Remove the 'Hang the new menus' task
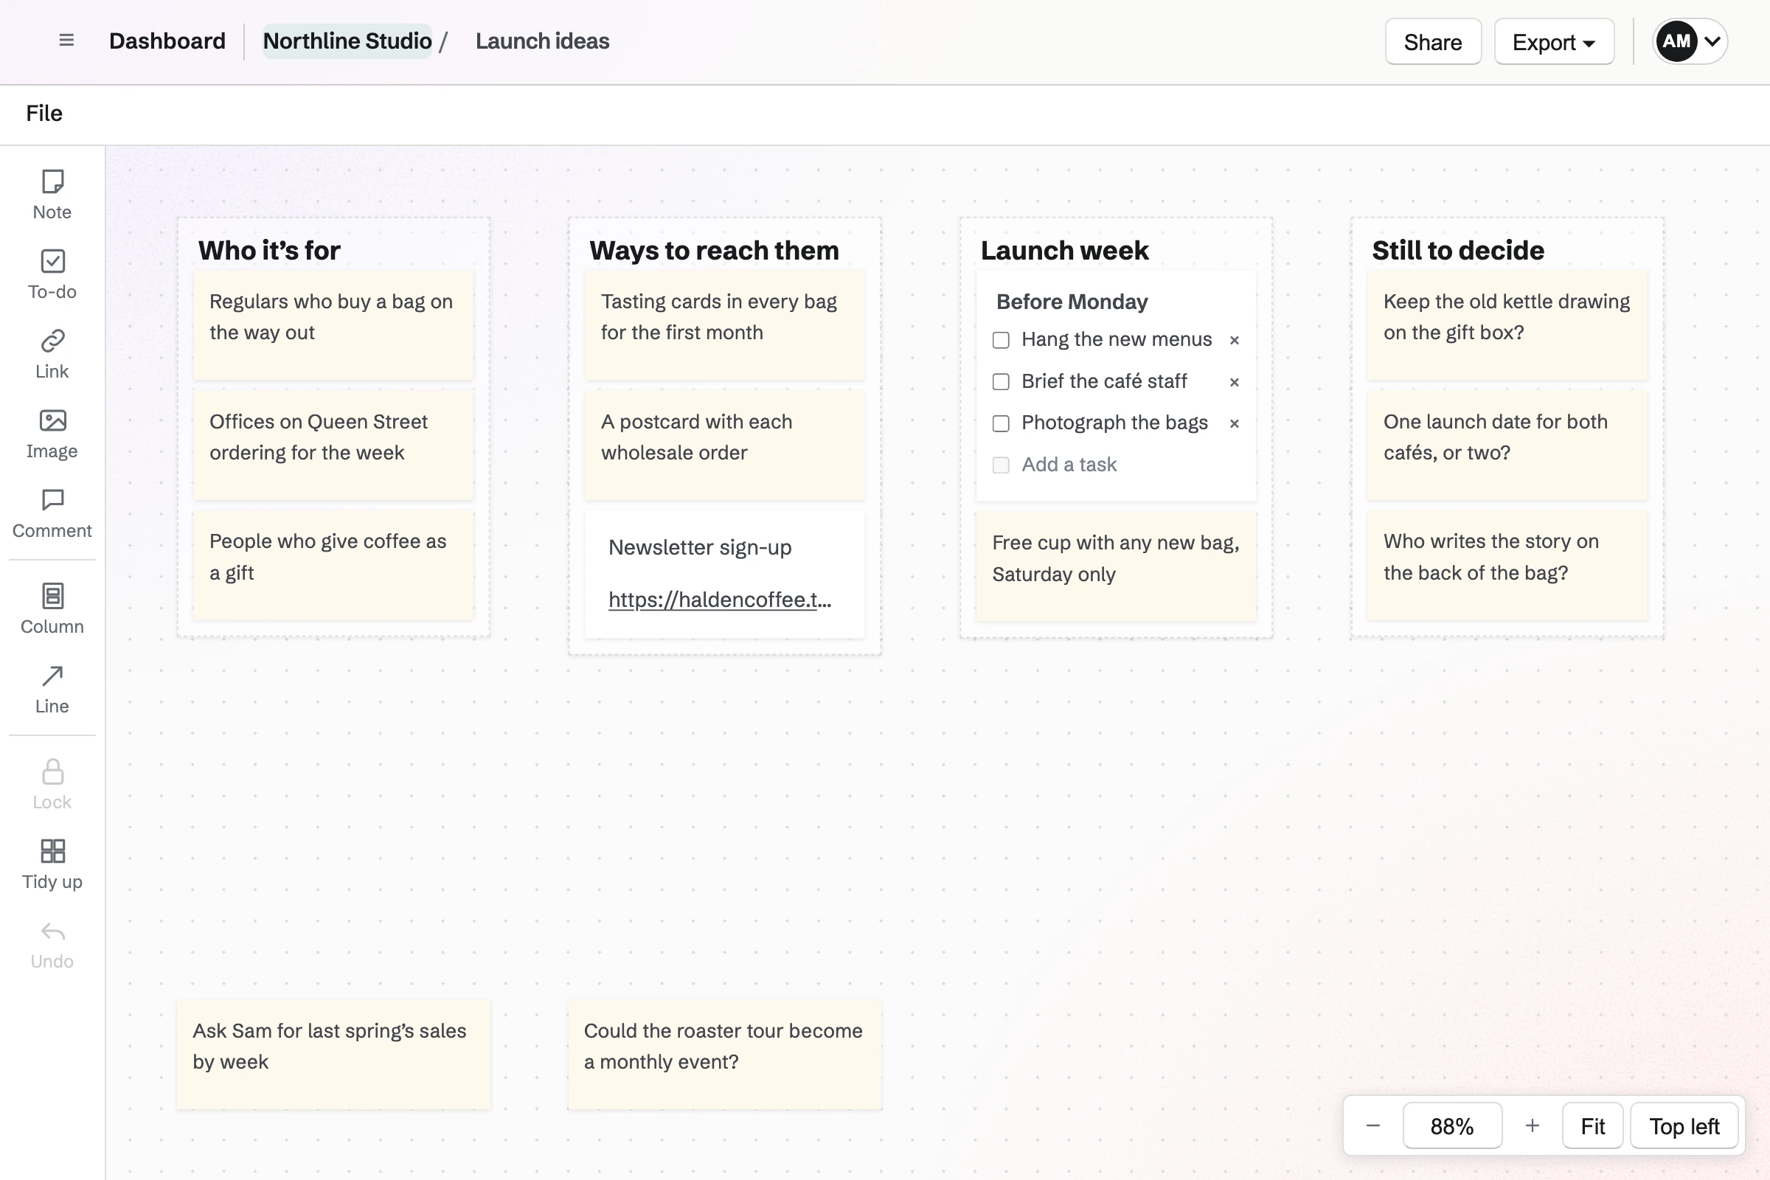Viewport: 1770px width, 1180px height. click(x=1234, y=340)
